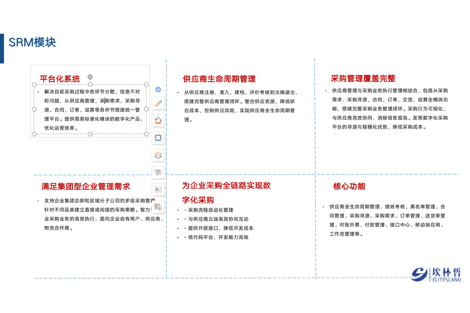Open the shape outline tool

158,138
